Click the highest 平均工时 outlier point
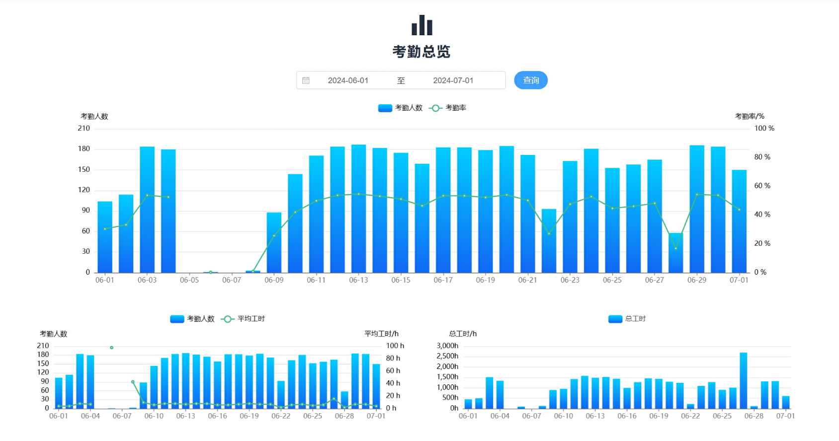The image size is (839, 441). (x=111, y=348)
